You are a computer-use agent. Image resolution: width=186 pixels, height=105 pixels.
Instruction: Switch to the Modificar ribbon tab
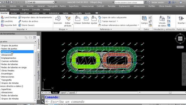pyautogui.click(x=24, y=13)
